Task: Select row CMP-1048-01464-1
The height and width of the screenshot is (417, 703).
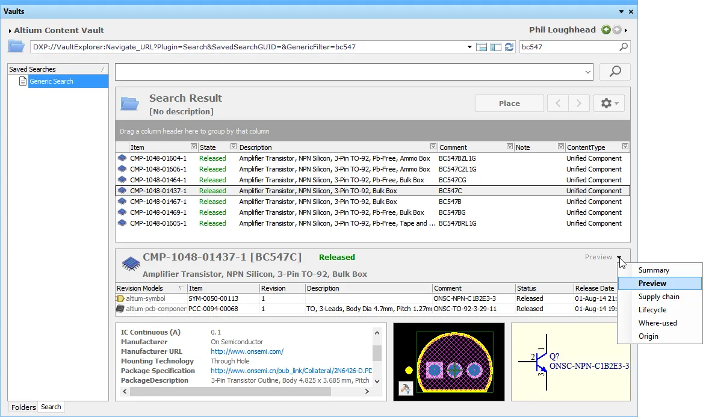Action: (373, 180)
